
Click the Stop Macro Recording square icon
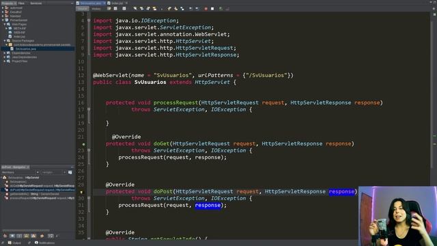click(212, 9)
